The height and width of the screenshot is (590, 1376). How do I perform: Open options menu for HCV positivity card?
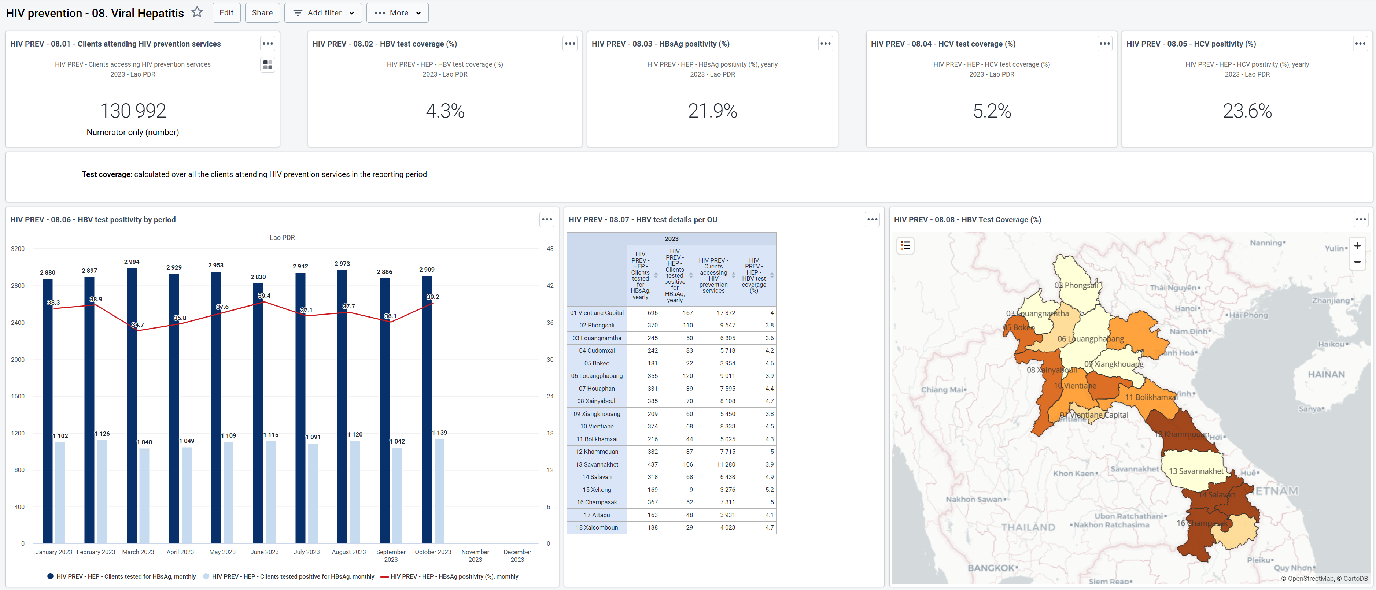1360,44
